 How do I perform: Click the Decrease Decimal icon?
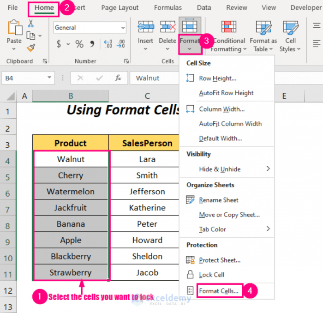(x=121, y=44)
